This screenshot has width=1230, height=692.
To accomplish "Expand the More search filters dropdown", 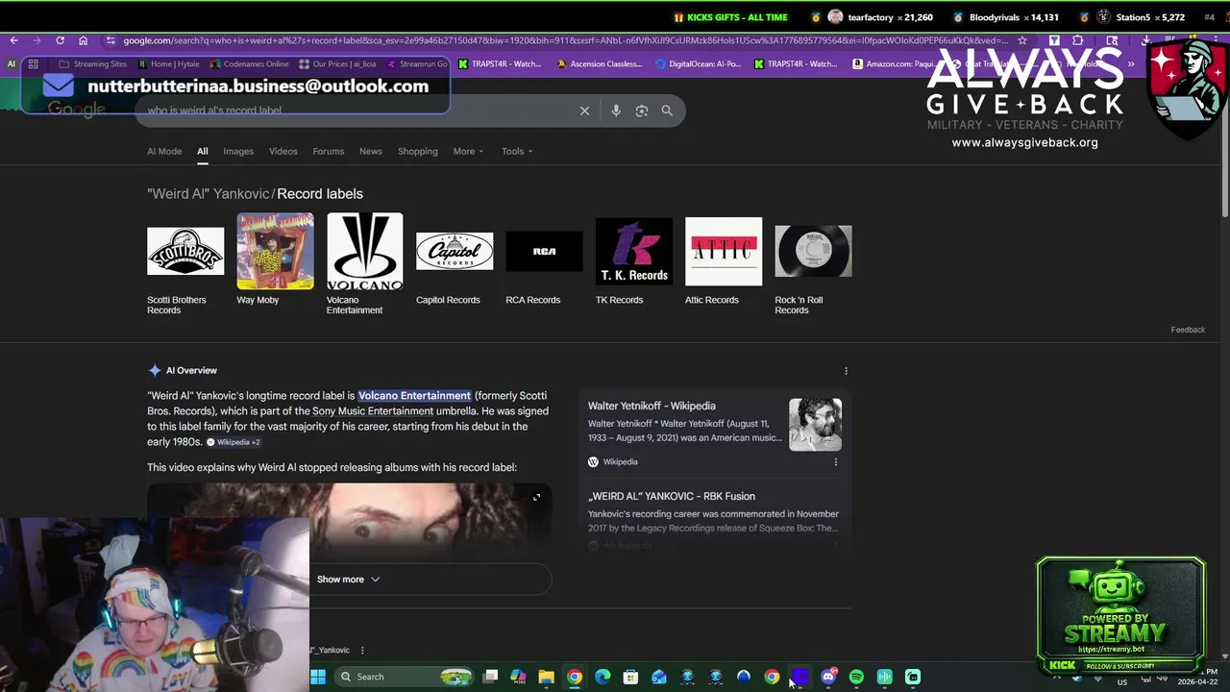I will click(x=468, y=152).
